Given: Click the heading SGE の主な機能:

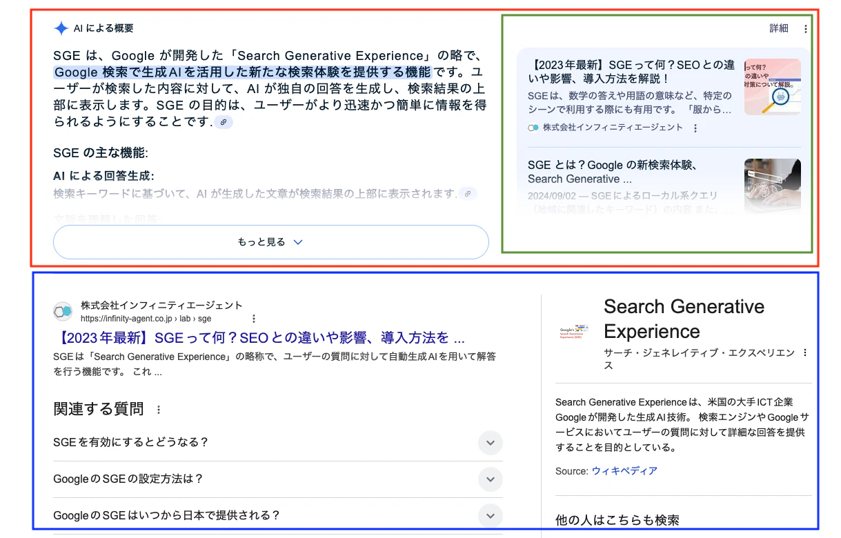Looking at the screenshot, I should (x=101, y=153).
